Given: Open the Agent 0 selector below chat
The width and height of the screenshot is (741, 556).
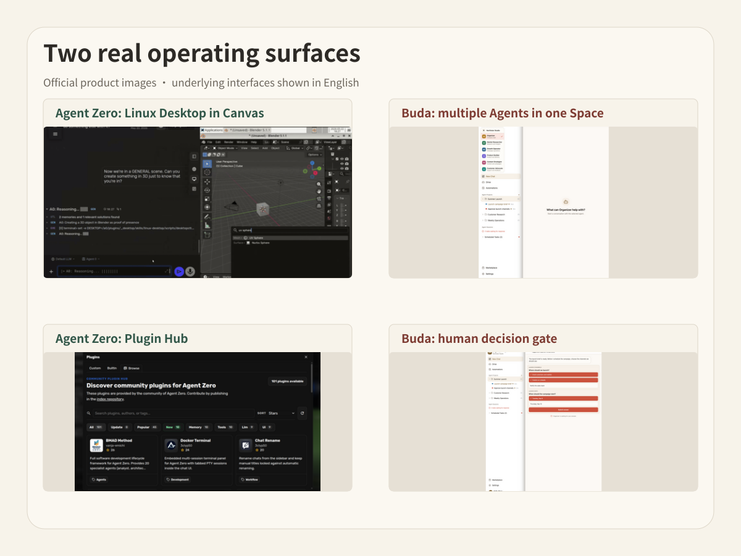Looking at the screenshot, I should 91,259.
